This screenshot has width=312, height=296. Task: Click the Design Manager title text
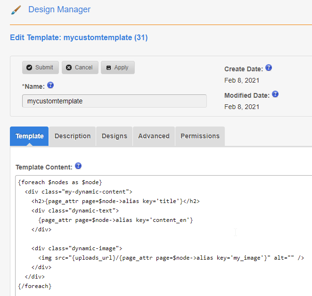[x=59, y=9]
